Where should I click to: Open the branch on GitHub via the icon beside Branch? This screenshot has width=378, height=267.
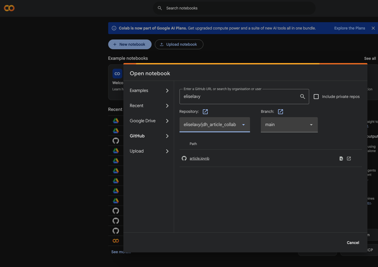pyautogui.click(x=281, y=112)
